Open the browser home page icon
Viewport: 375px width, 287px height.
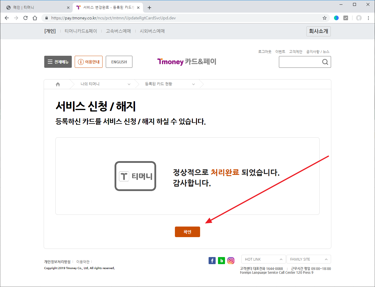click(35, 18)
